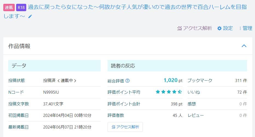Click the 作品情報 section header
255x137 pixels.
(x=19, y=46)
